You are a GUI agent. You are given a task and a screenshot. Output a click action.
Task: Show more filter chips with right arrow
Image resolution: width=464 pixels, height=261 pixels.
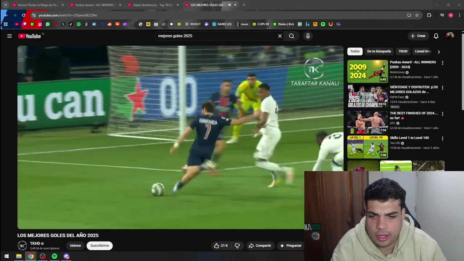click(439, 52)
